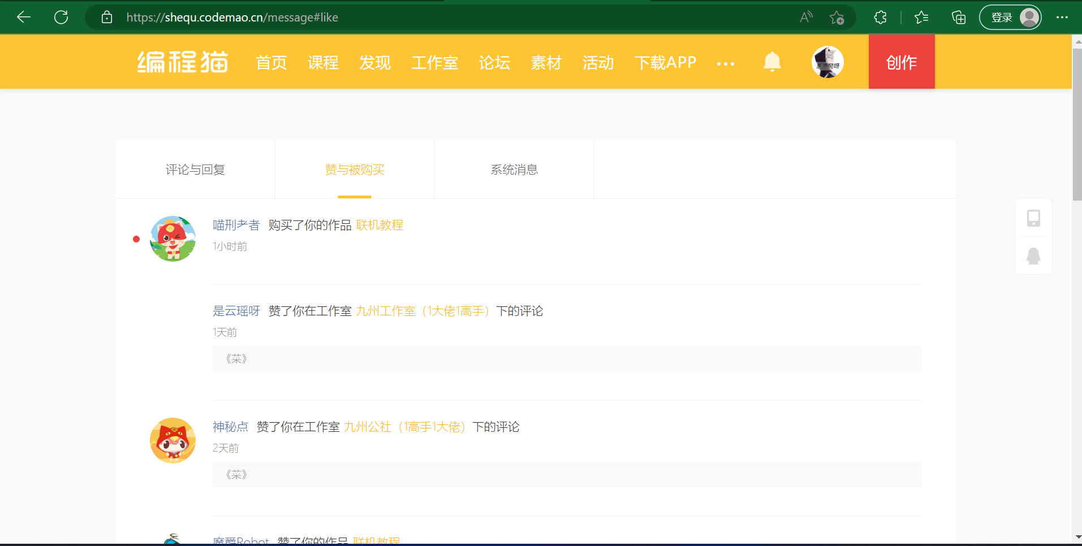
Task: View site info via the lock icon
Action: click(x=107, y=18)
